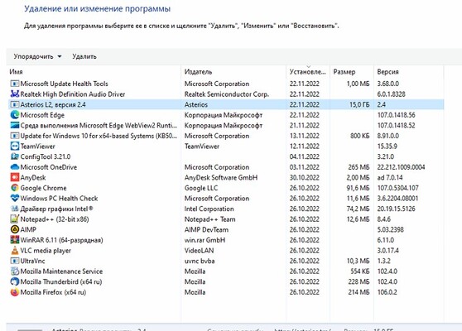Click publisher VideoLAN
Viewport: 462px width, 331px height.
point(200,251)
